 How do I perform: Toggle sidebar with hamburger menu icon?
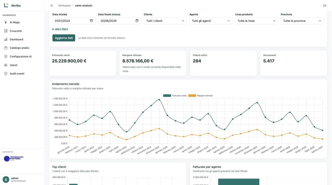(52, 6)
